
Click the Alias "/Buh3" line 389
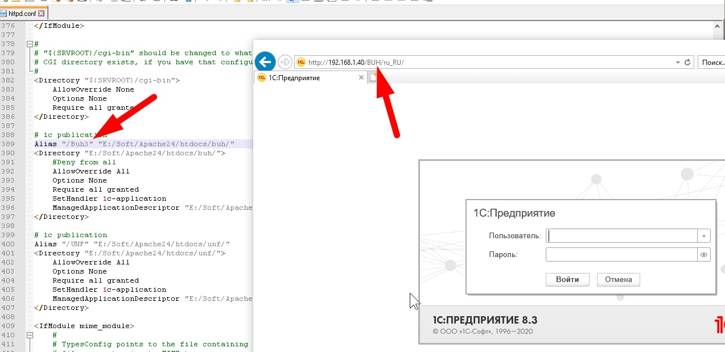point(134,144)
